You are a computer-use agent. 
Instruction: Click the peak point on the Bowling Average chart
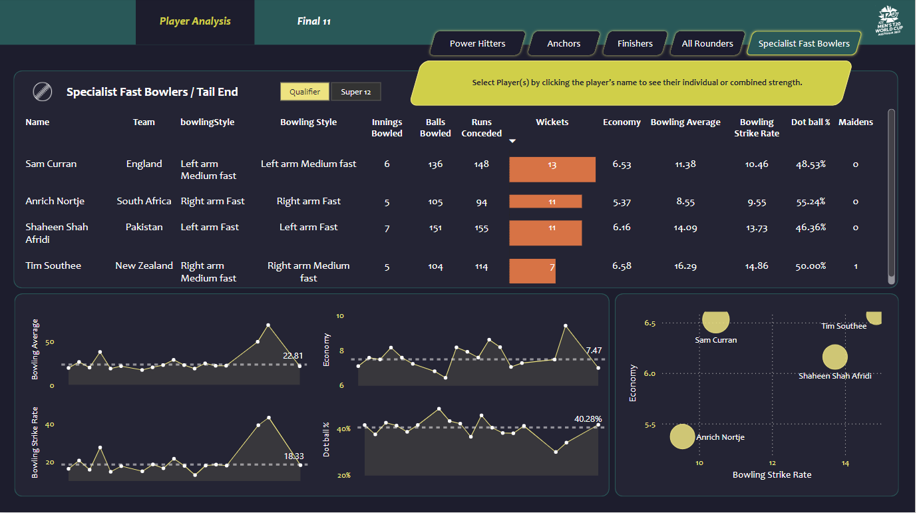(268, 325)
